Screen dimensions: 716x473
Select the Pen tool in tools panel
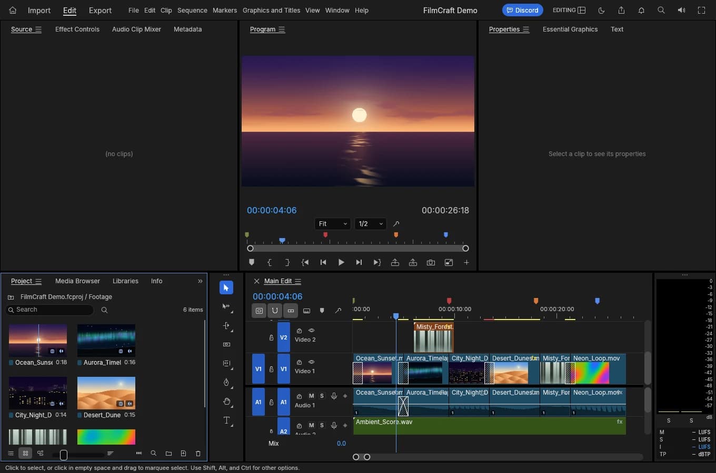[226, 382]
